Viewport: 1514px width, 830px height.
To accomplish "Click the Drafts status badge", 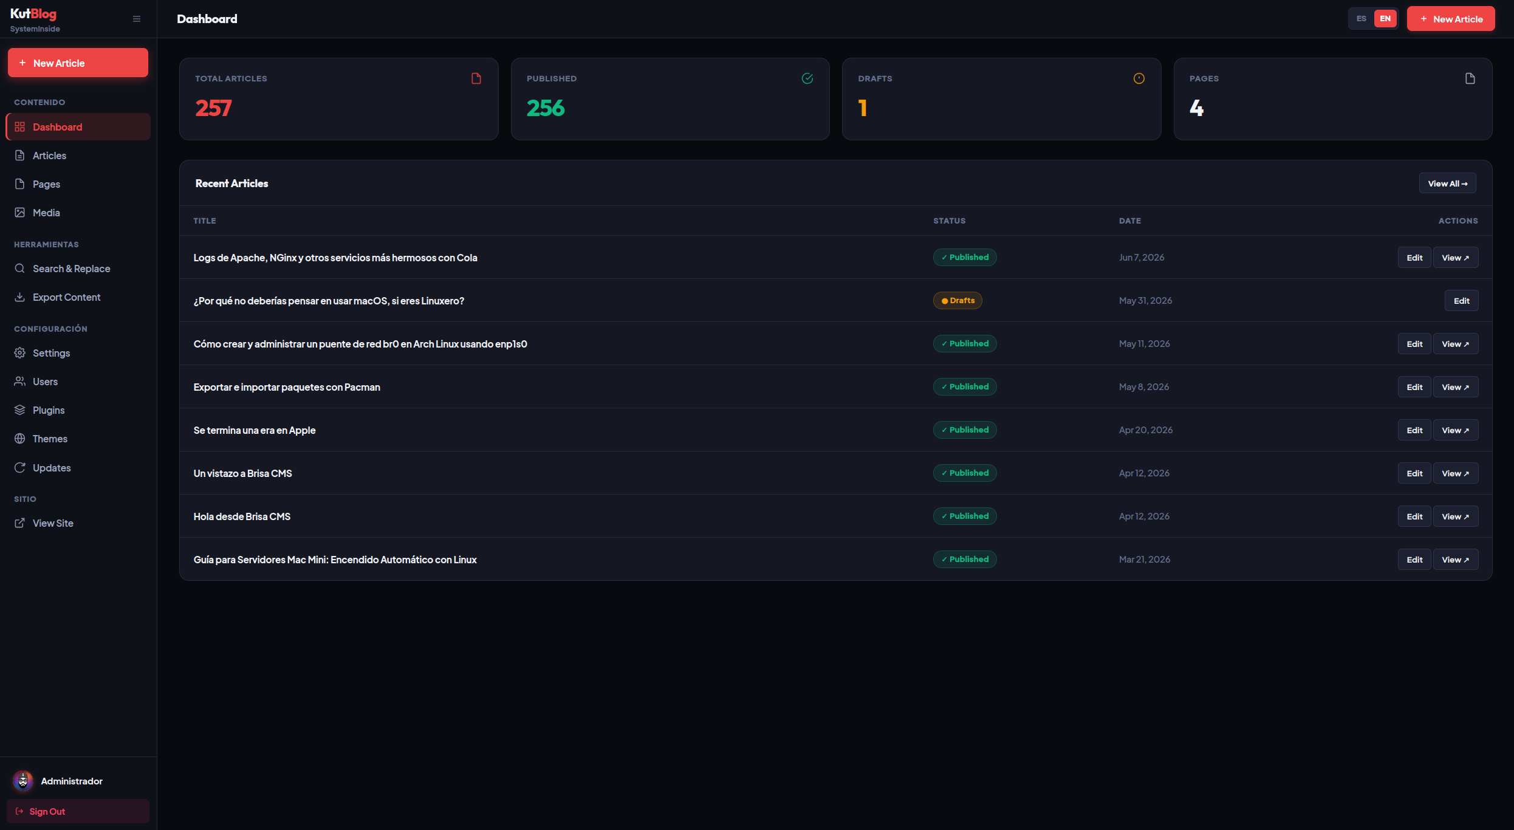I will pyautogui.click(x=957, y=301).
